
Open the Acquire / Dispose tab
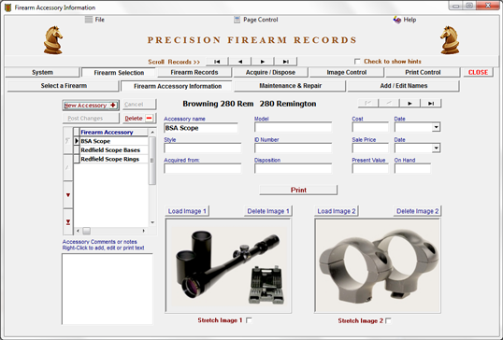pos(270,73)
